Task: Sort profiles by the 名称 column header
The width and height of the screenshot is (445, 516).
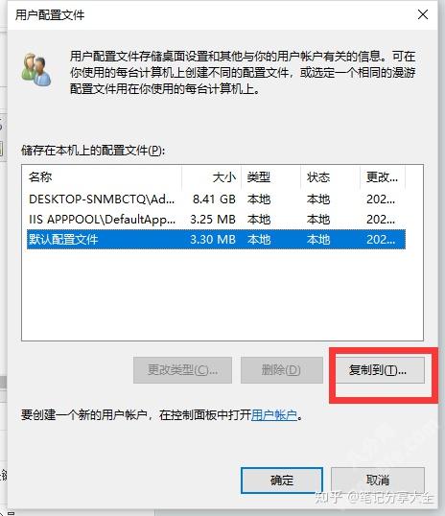Action: pos(102,177)
